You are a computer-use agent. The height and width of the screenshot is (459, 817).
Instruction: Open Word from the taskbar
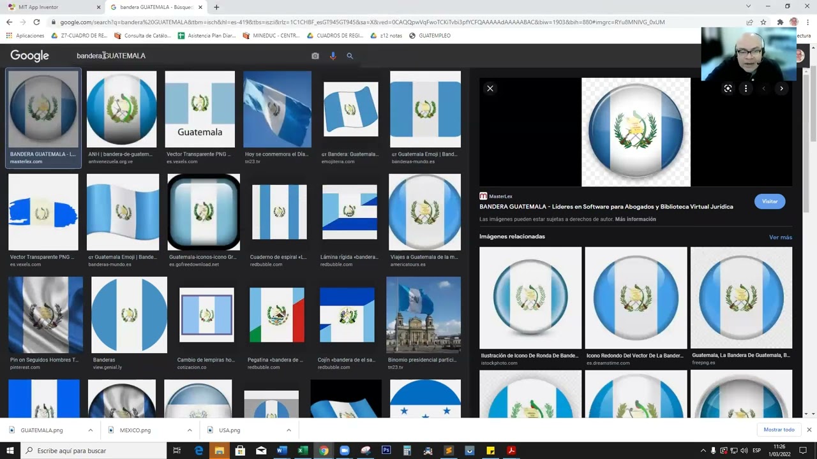pyautogui.click(x=281, y=451)
